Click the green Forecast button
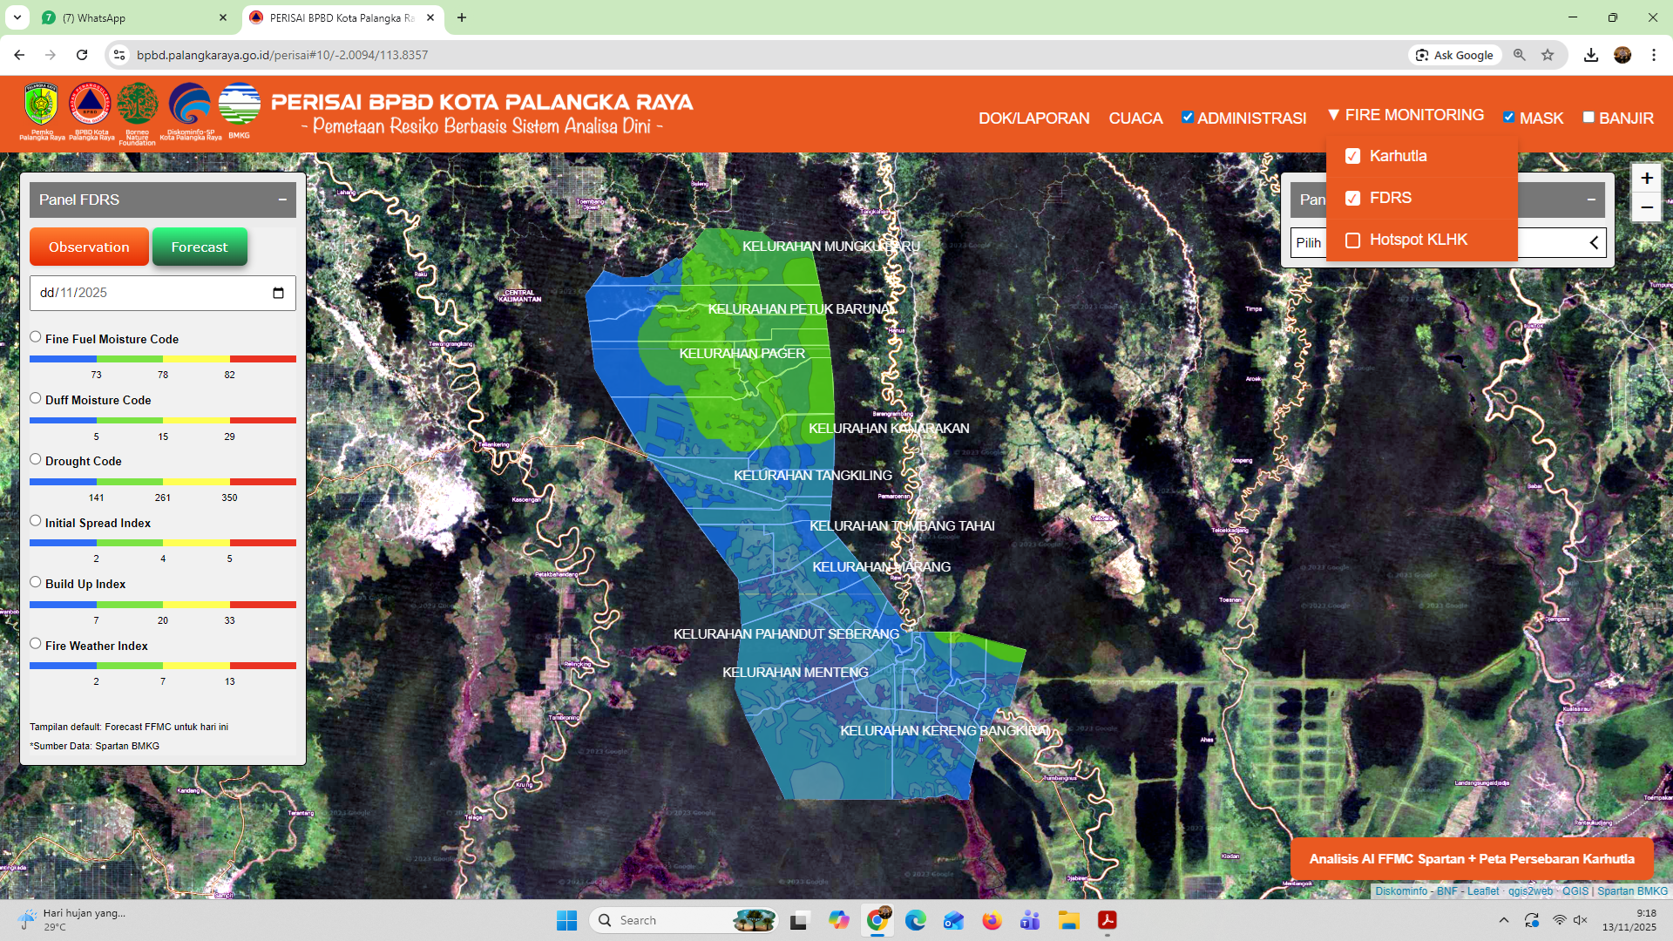This screenshot has height=941, width=1673. (200, 247)
